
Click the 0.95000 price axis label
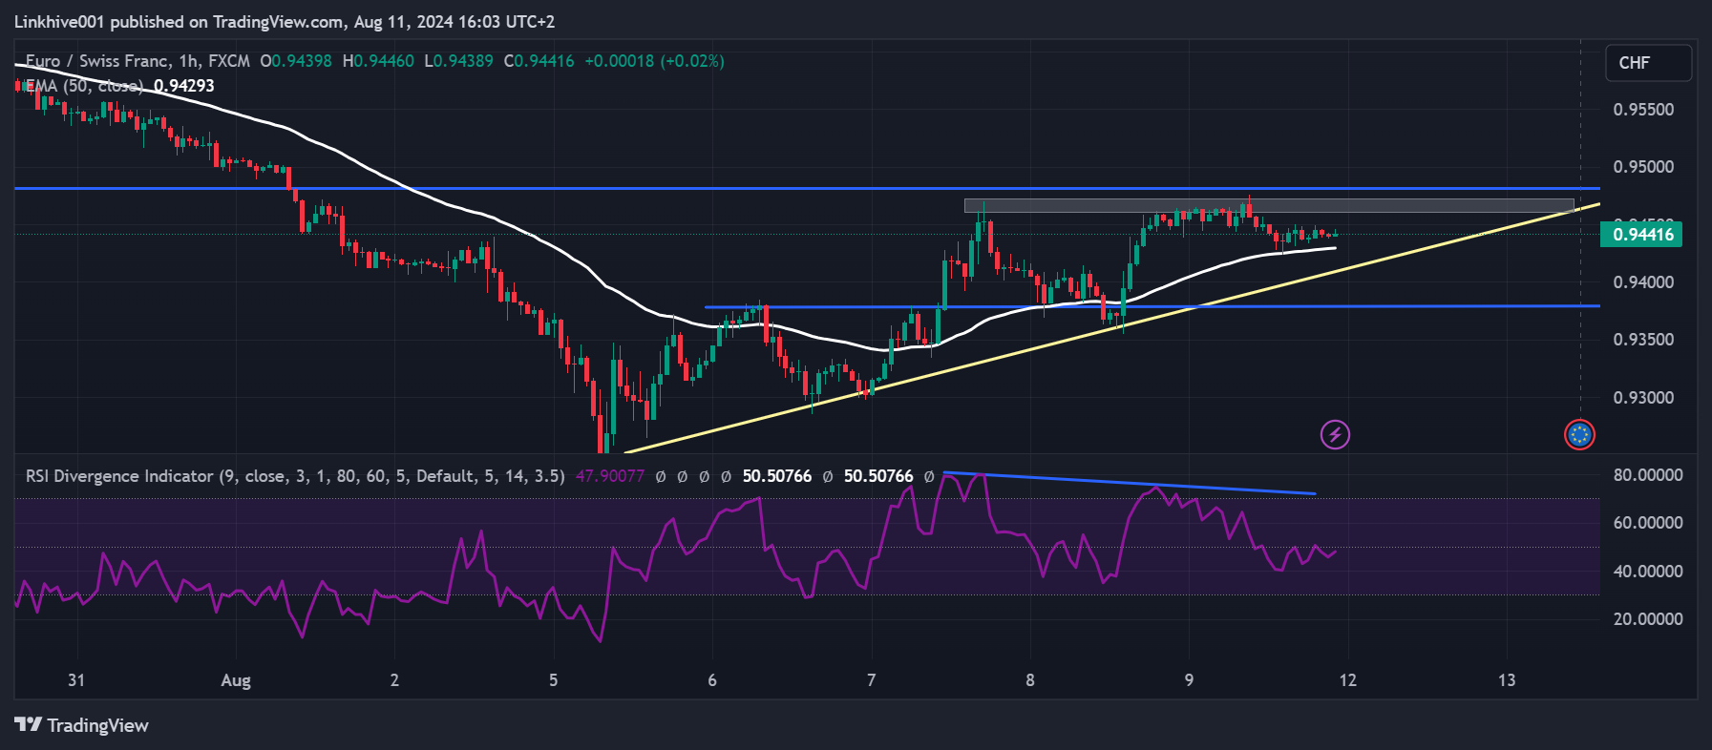[1643, 167]
